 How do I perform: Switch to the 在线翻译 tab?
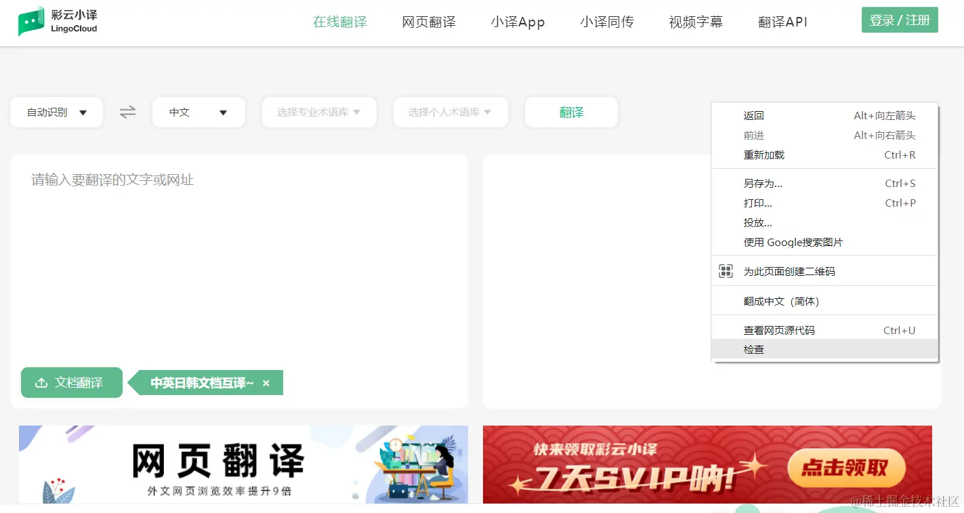click(340, 22)
